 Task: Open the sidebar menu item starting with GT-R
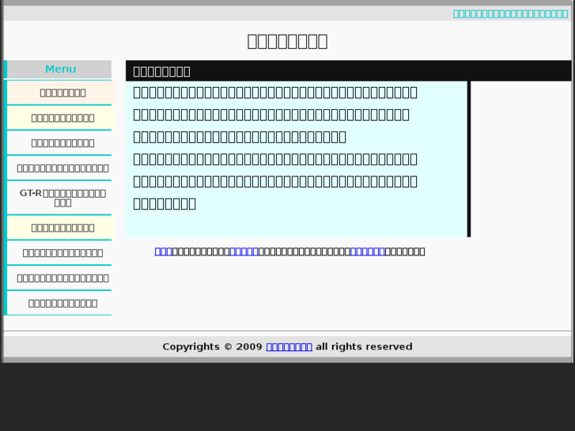pos(62,198)
